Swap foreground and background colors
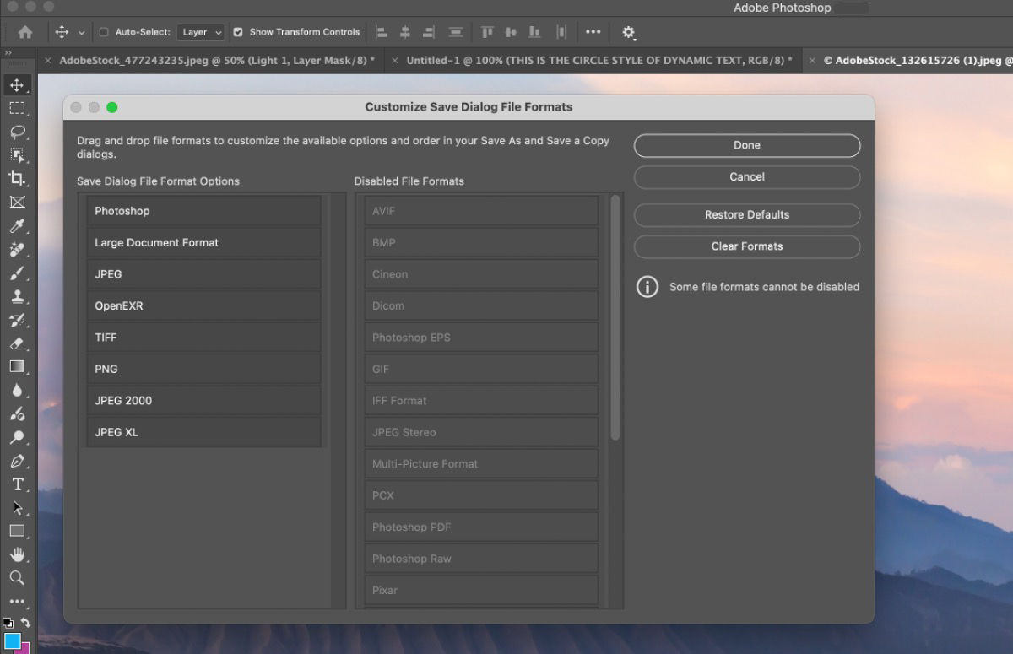This screenshot has width=1013, height=654. [x=25, y=623]
